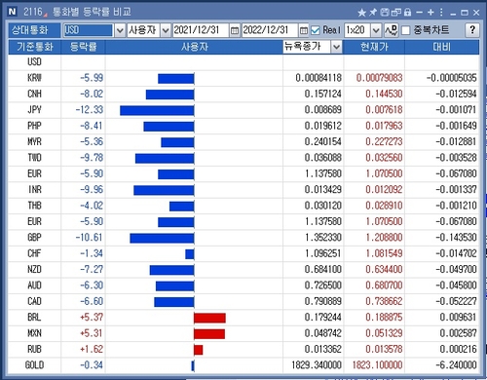Click the 기준통화 column header
The image size is (487, 380).
tap(34, 47)
